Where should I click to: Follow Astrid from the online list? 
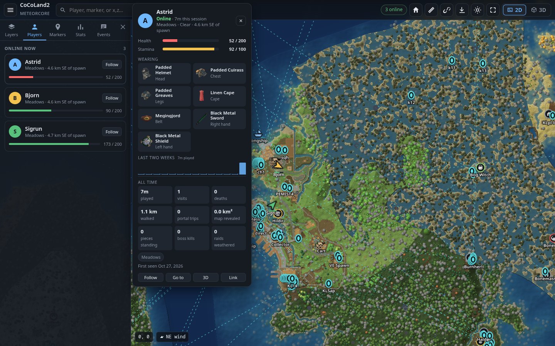click(x=112, y=65)
